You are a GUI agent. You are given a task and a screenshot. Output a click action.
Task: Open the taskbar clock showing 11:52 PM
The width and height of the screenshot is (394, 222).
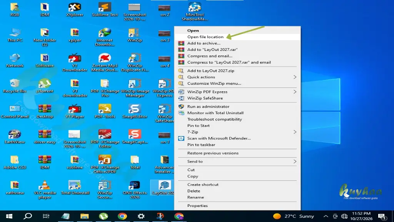(x=361, y=216)
